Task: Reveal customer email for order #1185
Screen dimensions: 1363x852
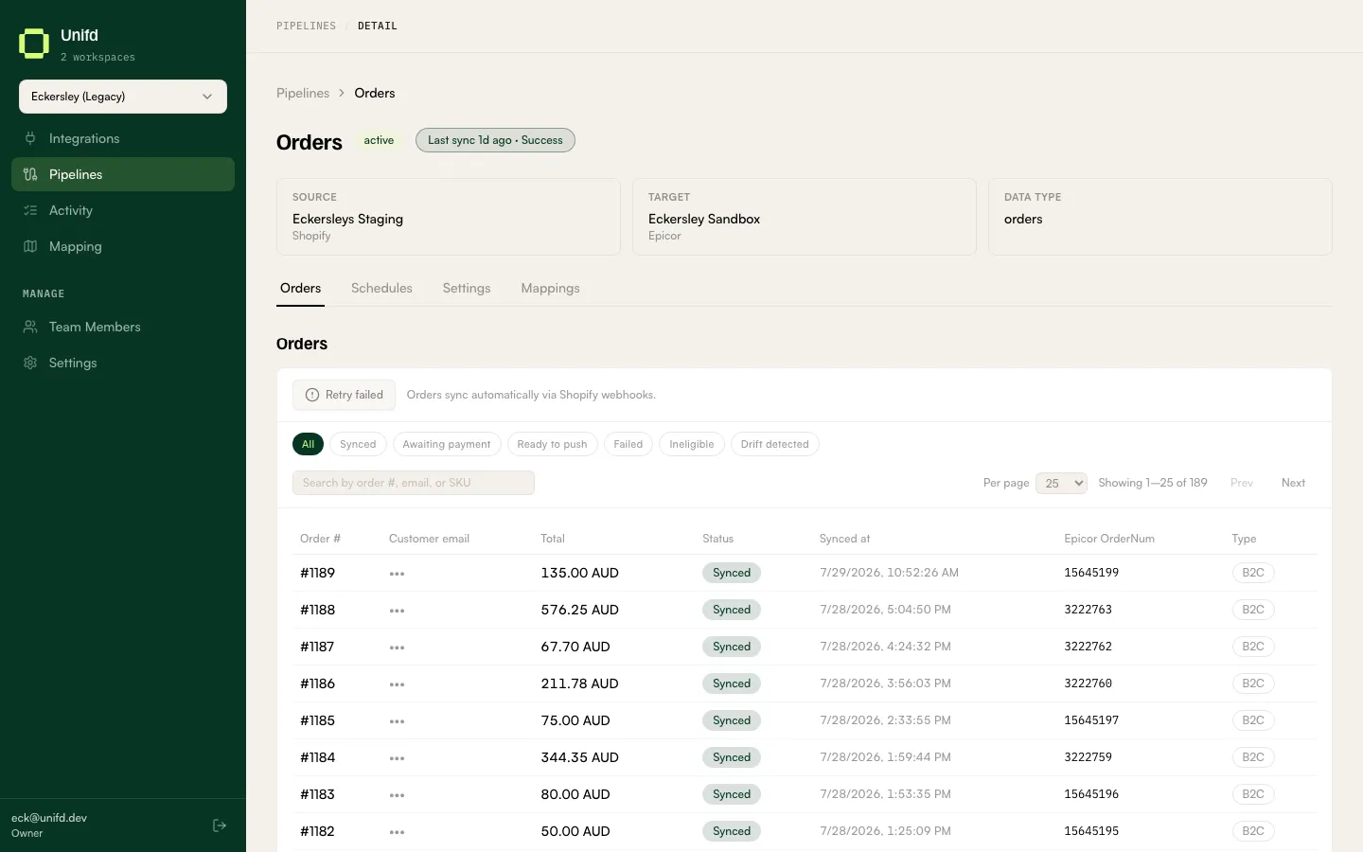Action: tap(397, 721)
